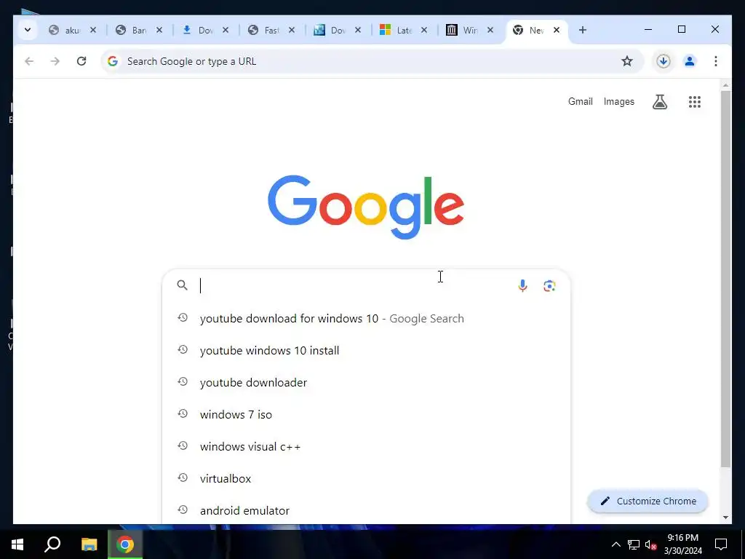The image size is (745, 559).
Task: Click history icon beside 'virtualbox'
Action: [x=183, y=477]
